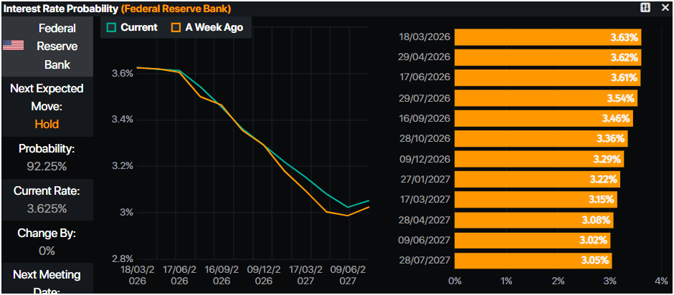The image size is (674, 295).
Task: Click the Change By 0% value
Action: coord(47,251)
